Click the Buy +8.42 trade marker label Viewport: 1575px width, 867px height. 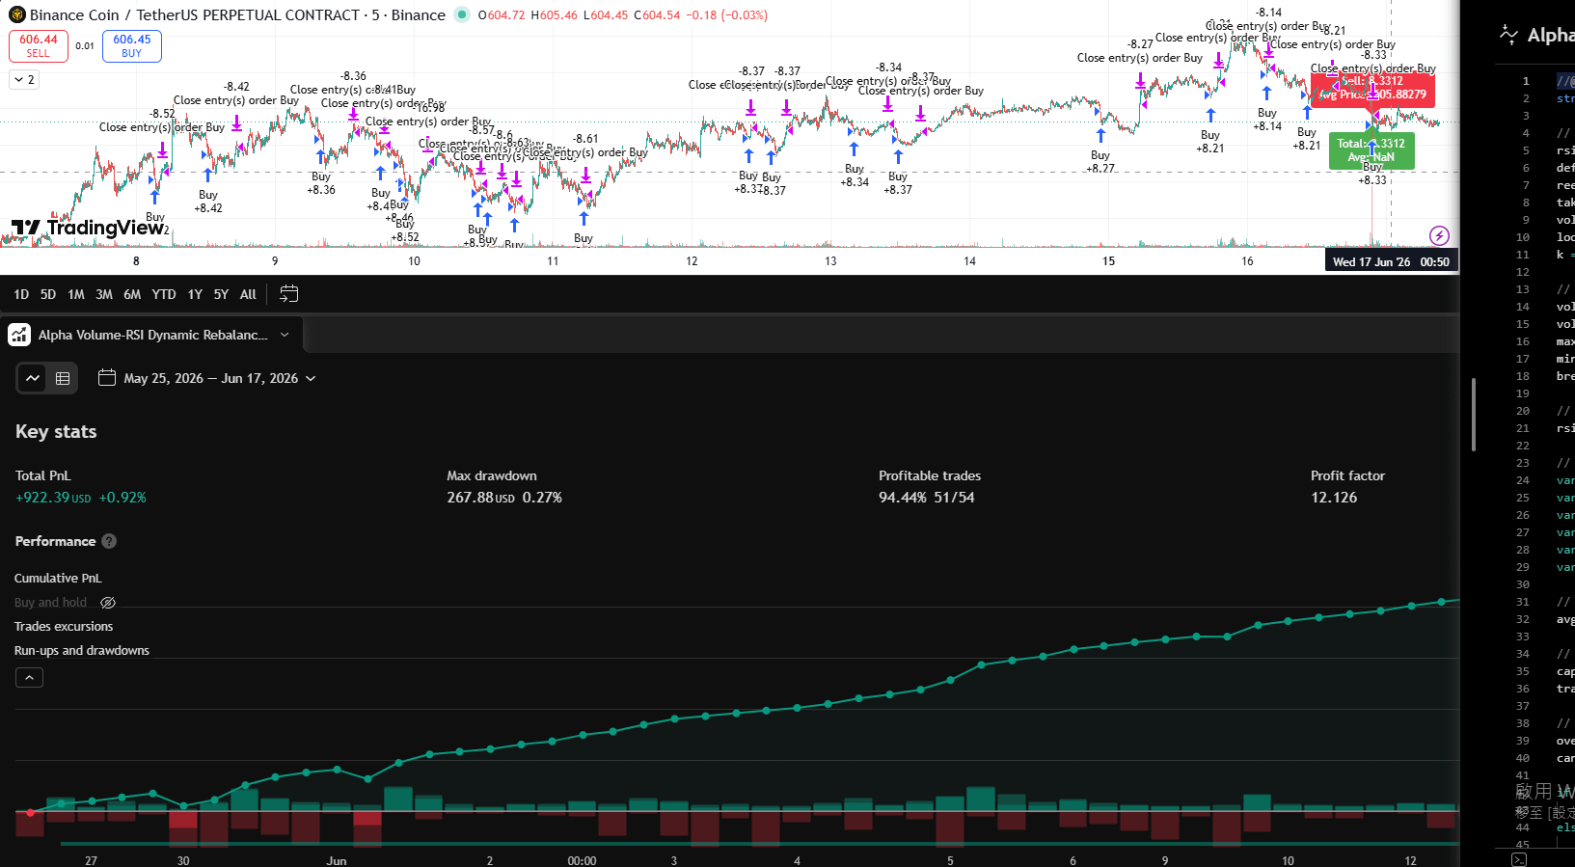pyautogui.click(x=208, y=202)
